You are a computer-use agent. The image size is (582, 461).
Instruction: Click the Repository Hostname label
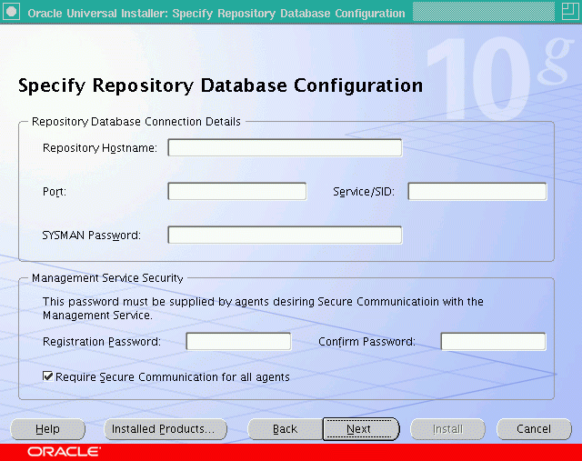[x=100, y=148]
